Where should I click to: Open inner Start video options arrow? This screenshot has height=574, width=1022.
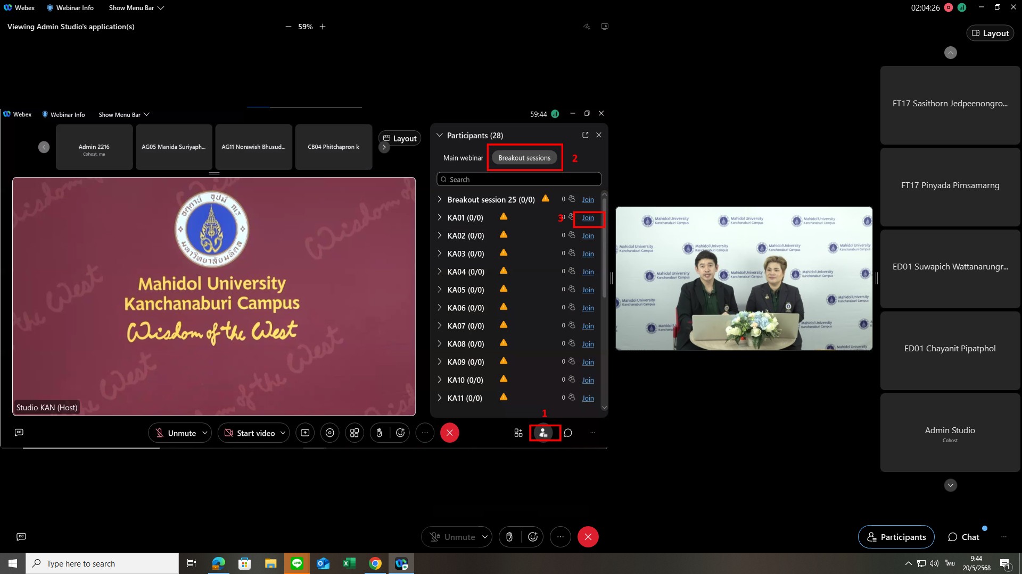[x=283, y=433]
